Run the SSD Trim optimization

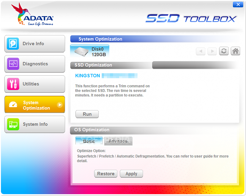click(87, 114)
